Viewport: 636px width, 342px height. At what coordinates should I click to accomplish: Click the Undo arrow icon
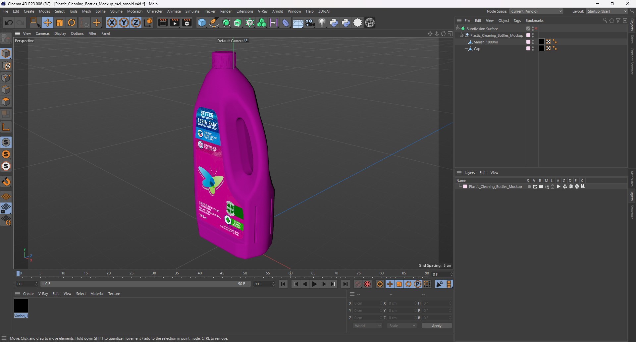click(9, 23)
